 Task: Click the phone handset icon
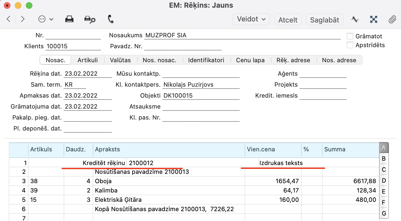111,19
